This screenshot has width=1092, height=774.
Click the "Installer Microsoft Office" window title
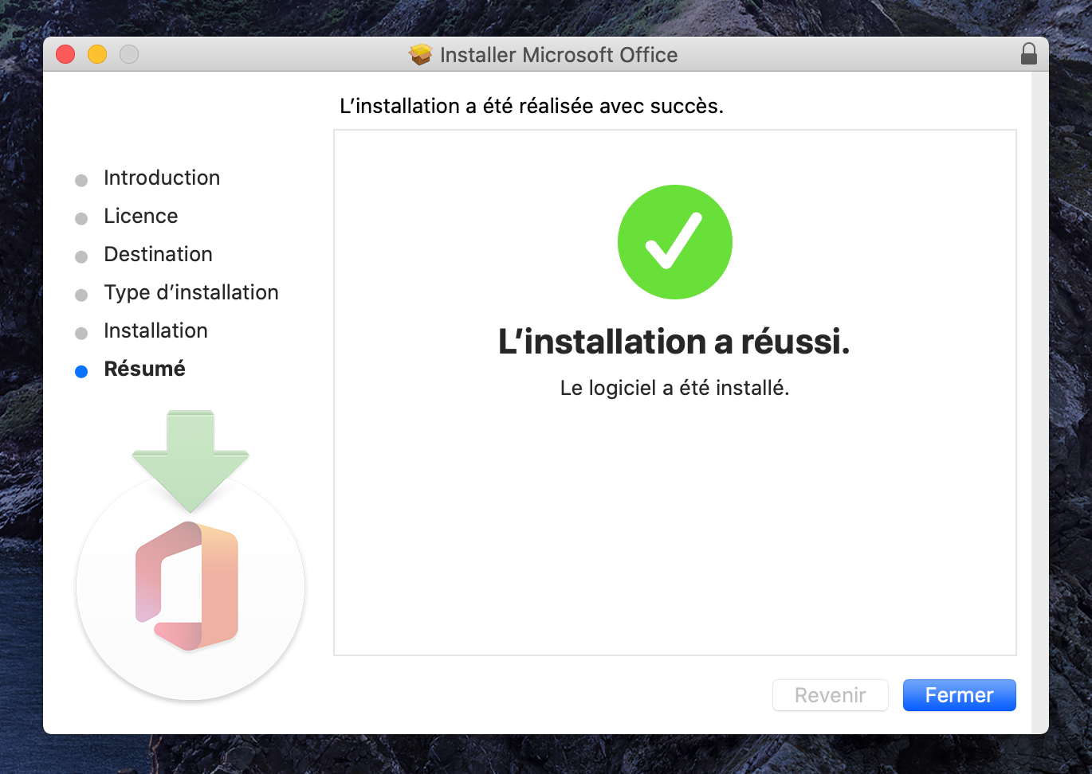pos(558,55)
